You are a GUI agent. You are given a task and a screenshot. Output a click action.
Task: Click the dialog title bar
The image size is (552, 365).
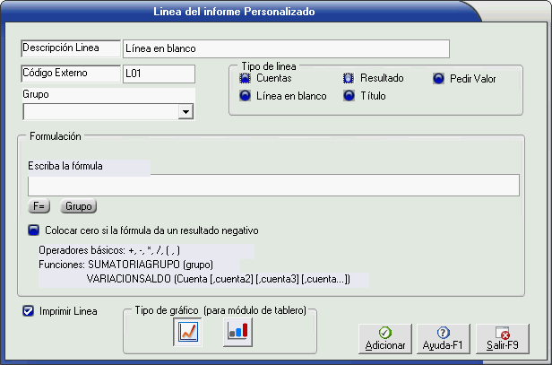(275, 11)
